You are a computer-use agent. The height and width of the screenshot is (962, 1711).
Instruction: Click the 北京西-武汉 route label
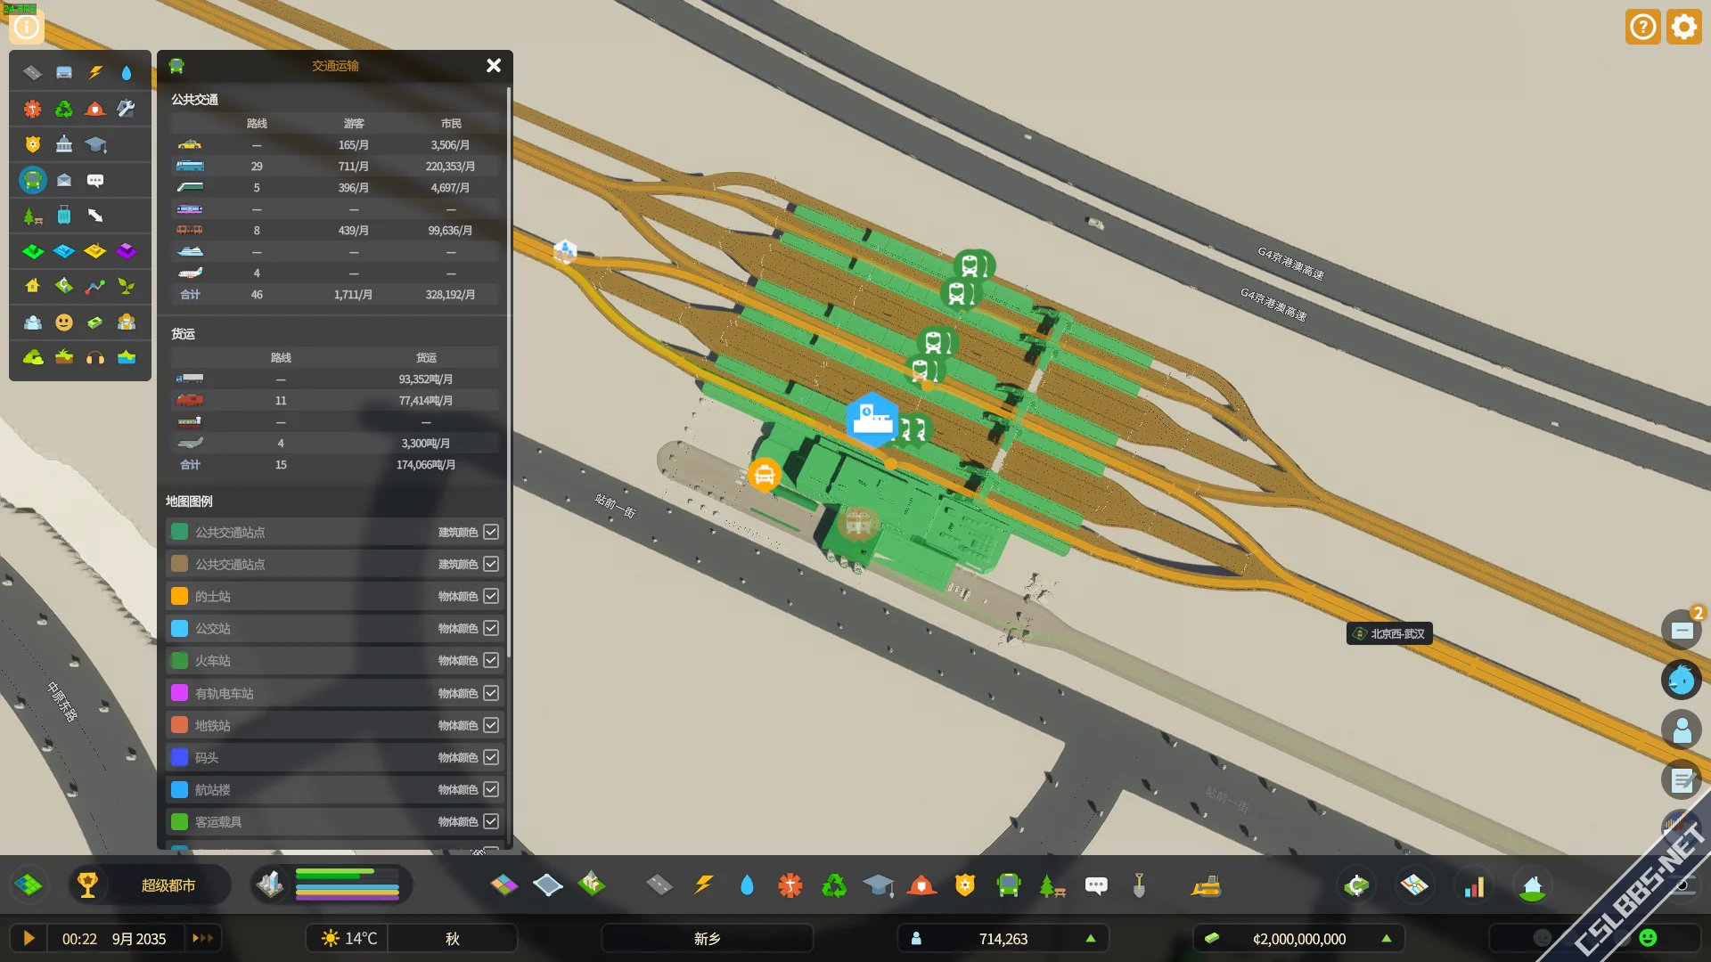pos(1389,633)
